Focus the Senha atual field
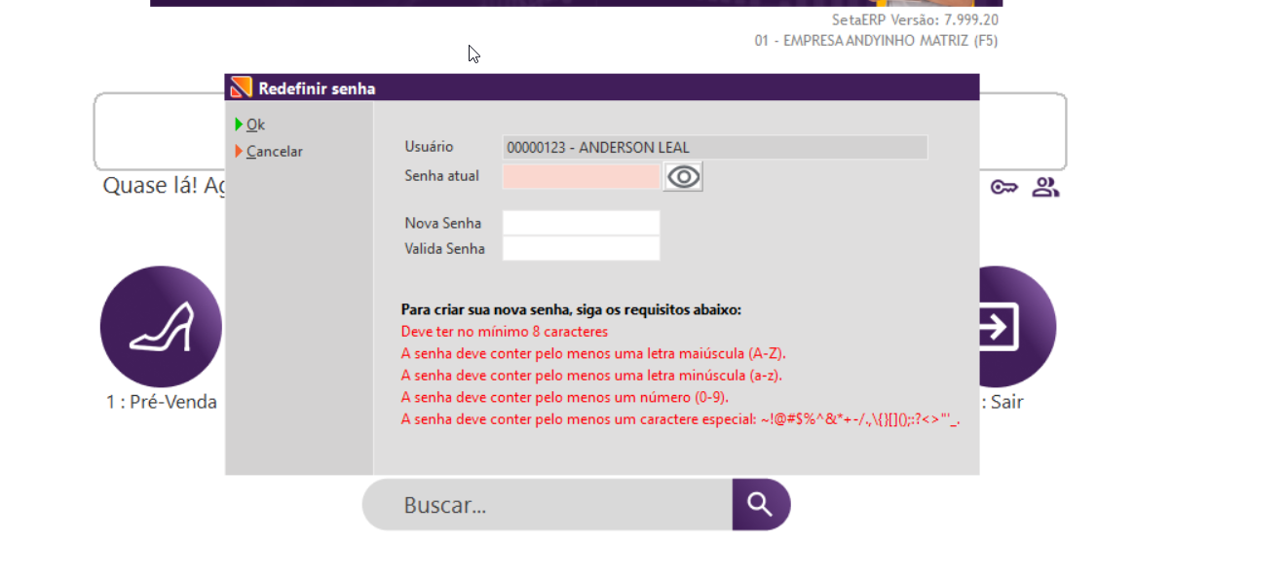The width and height of the screenshot is (1286, 576). [x=582, y=176]
